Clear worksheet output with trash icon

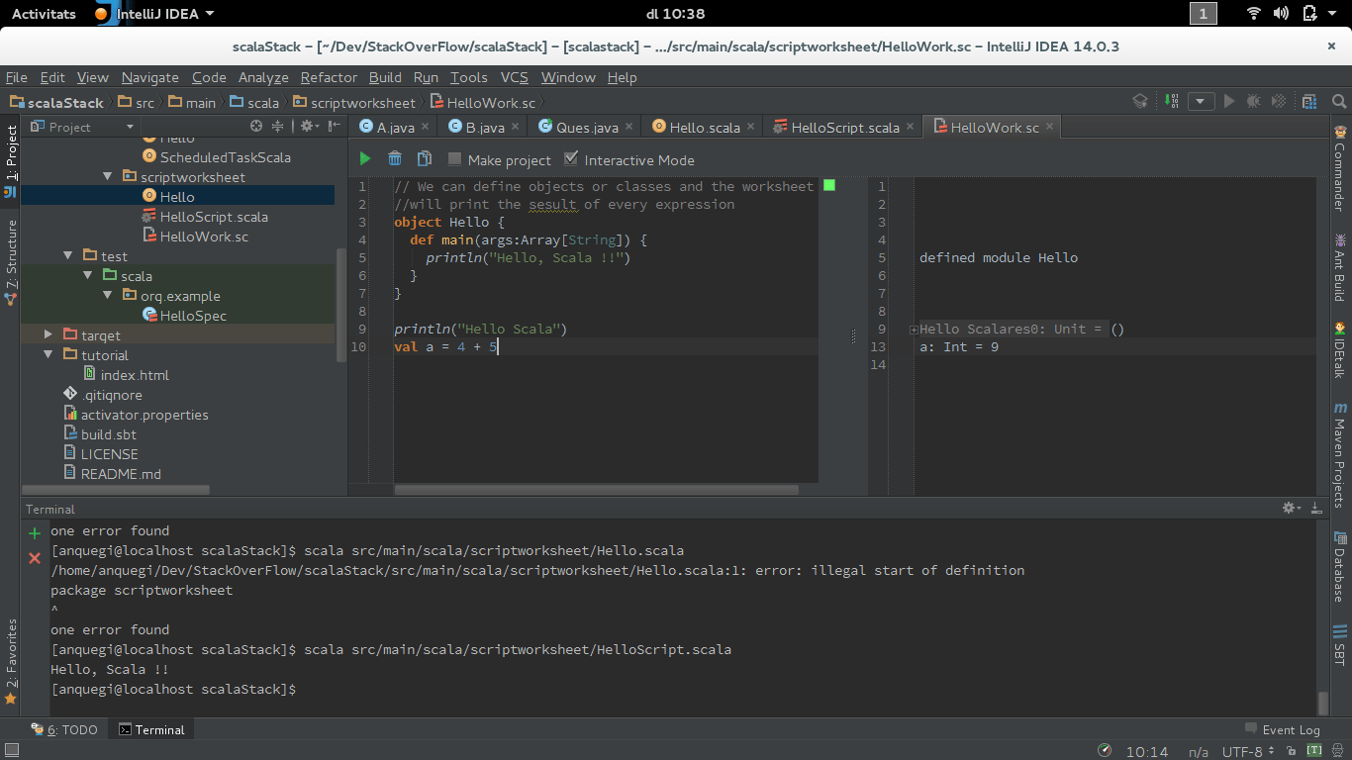coord(395,158)
